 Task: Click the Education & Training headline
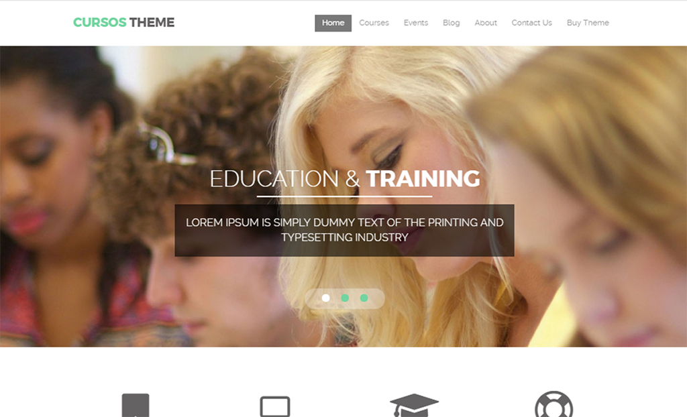click(x=345, y=179)
